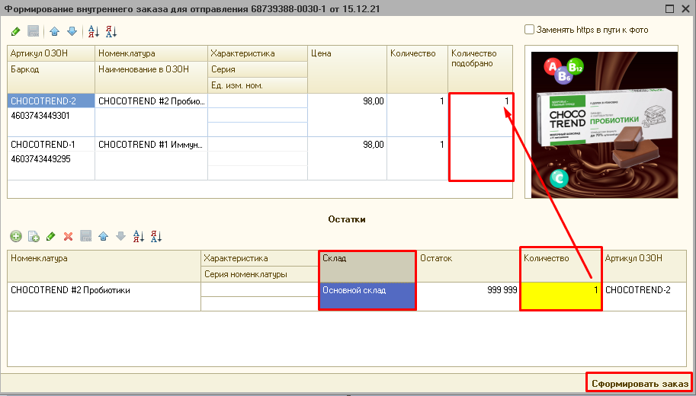The image size is (696, 396).
Task: Open the CHOCOTREND product photo thumbnail
Action: [x=604, y=124]
